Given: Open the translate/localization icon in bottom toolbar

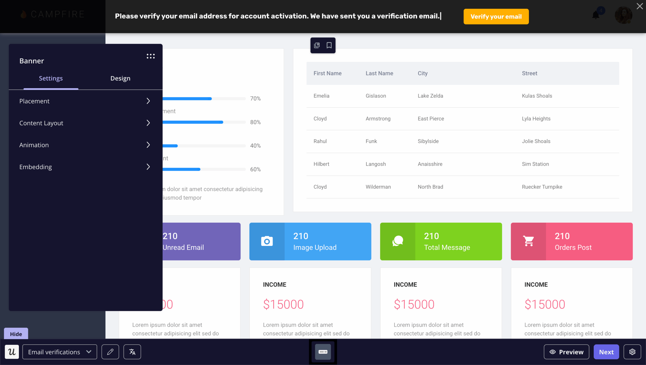Looking at the screenshot, I should pos(132,352).
